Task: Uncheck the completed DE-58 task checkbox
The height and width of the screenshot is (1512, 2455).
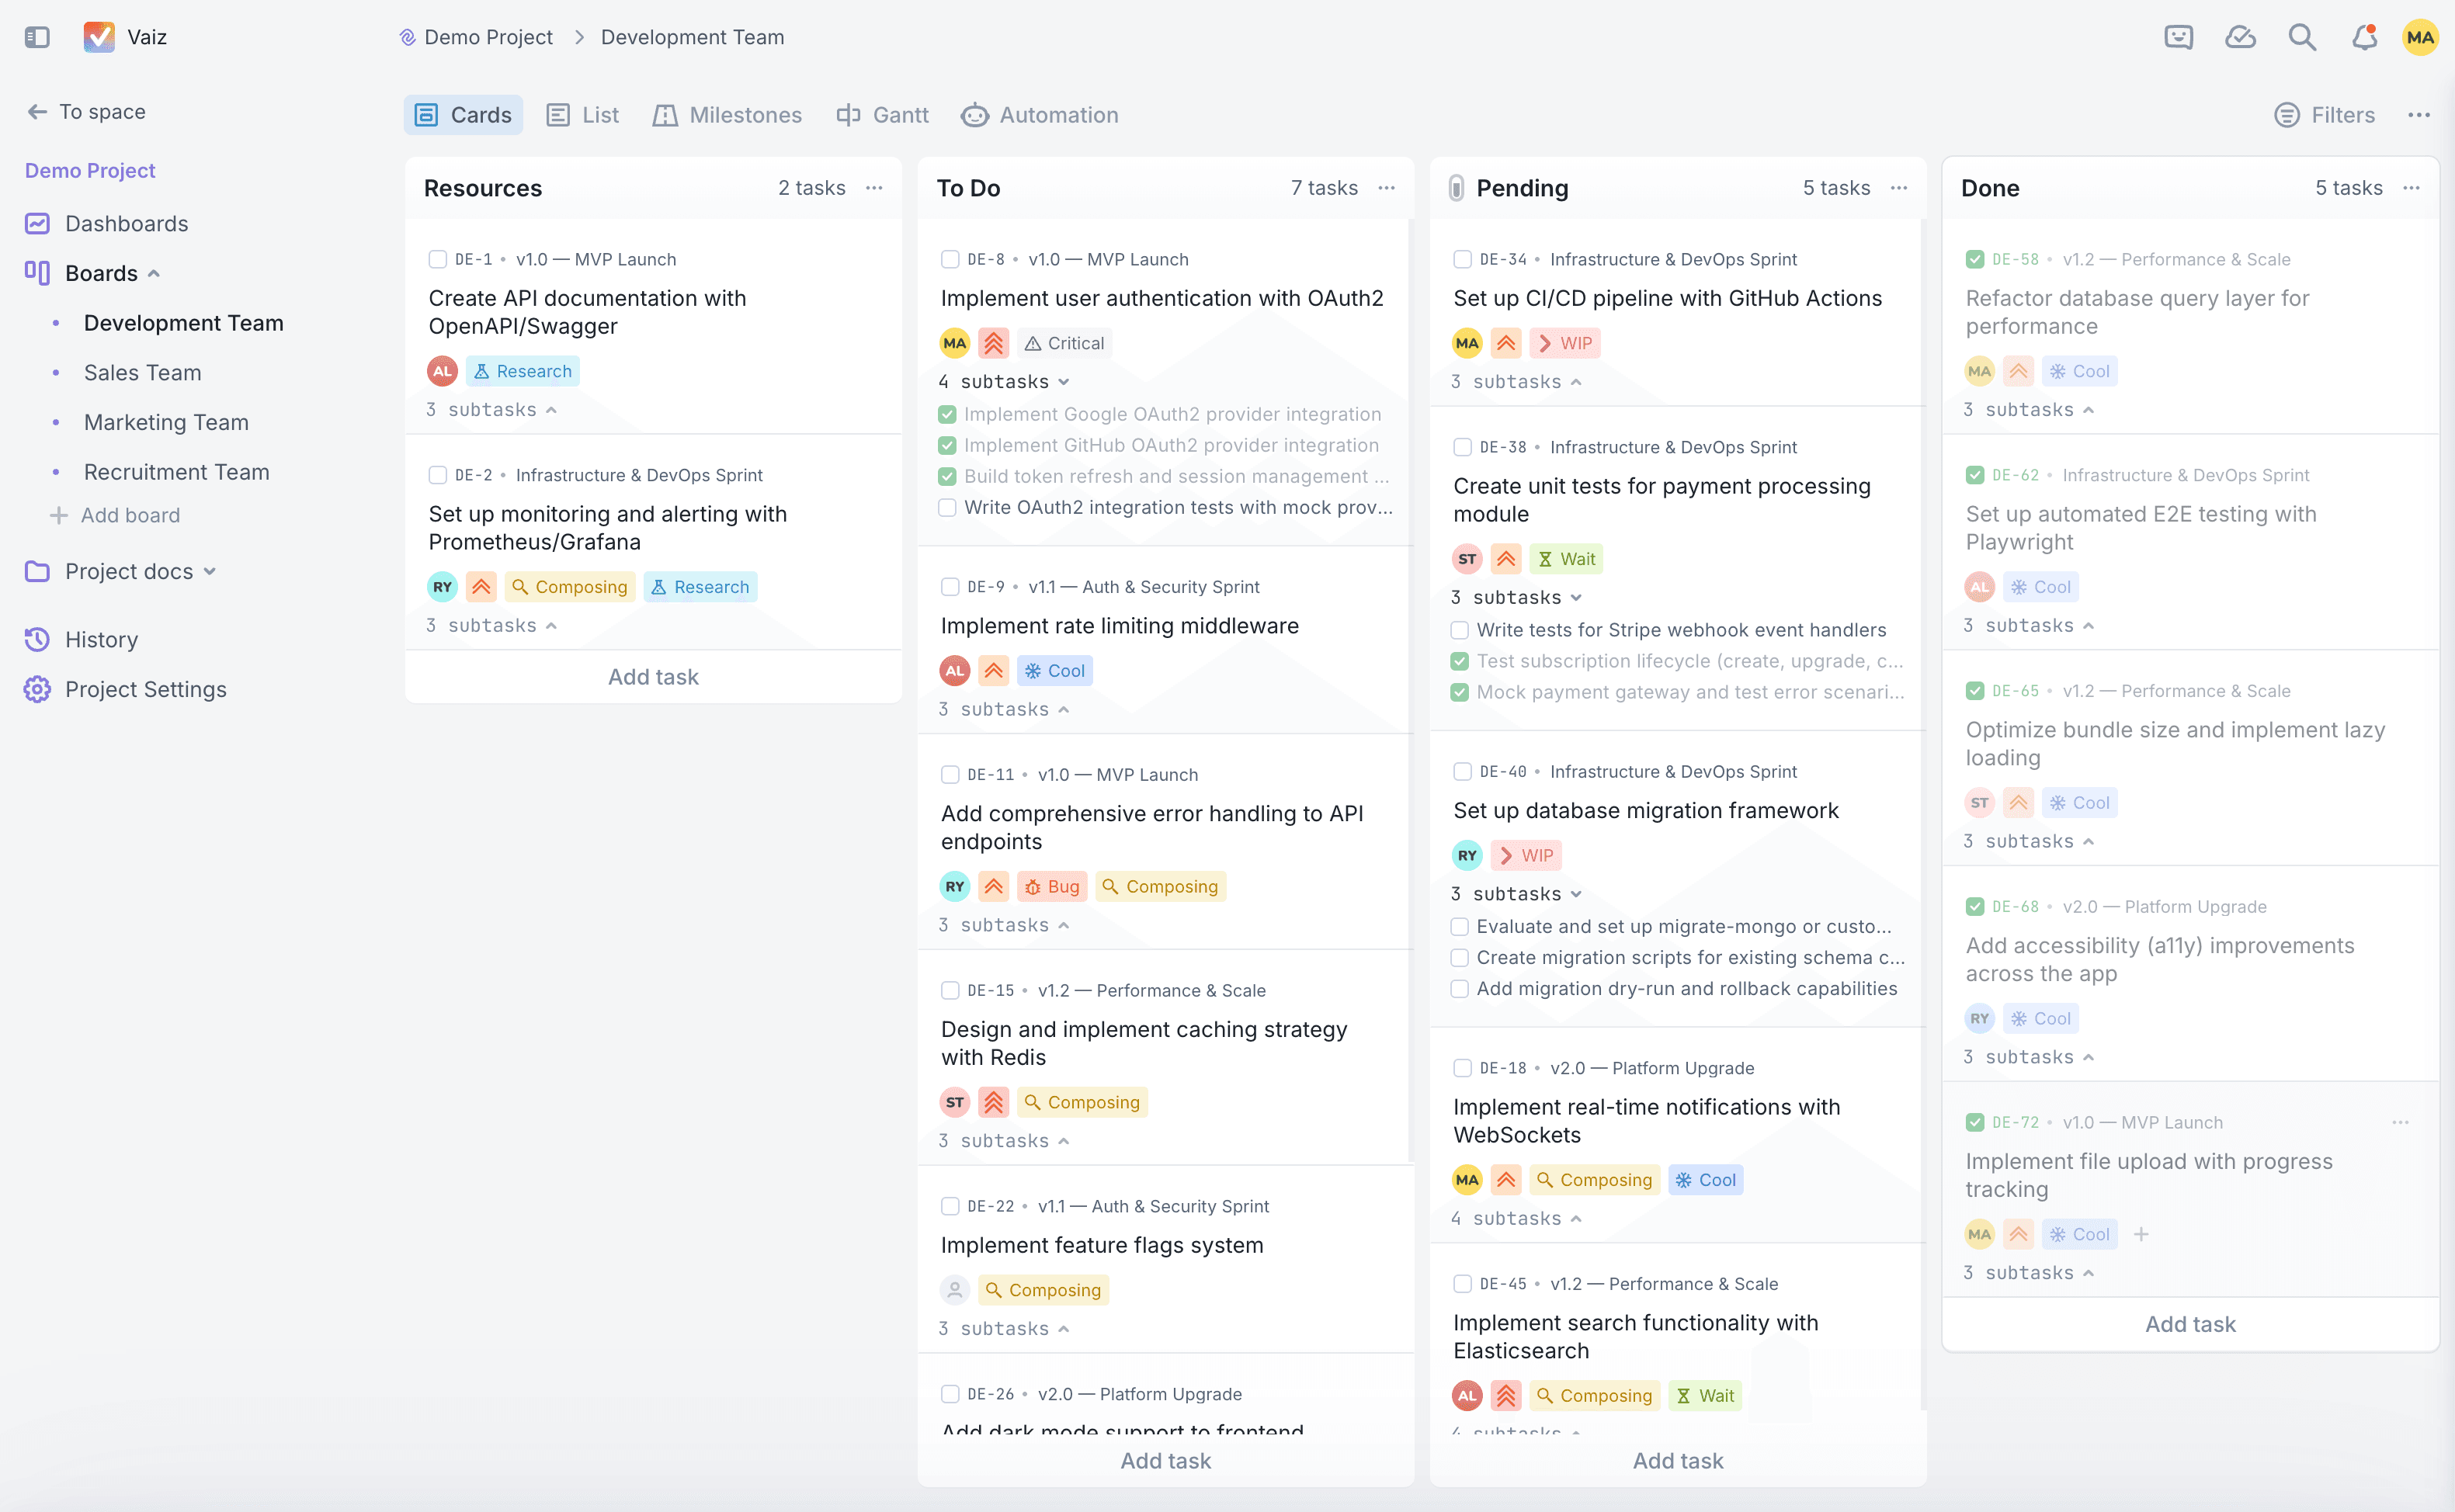Action: click(1975, 259)
